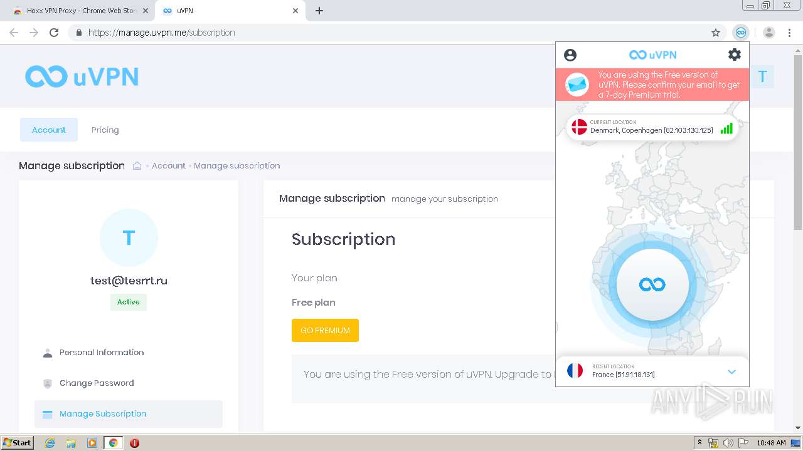Click the home breadcrumb icon
This screenshot has height=451, width=803.
137,165
